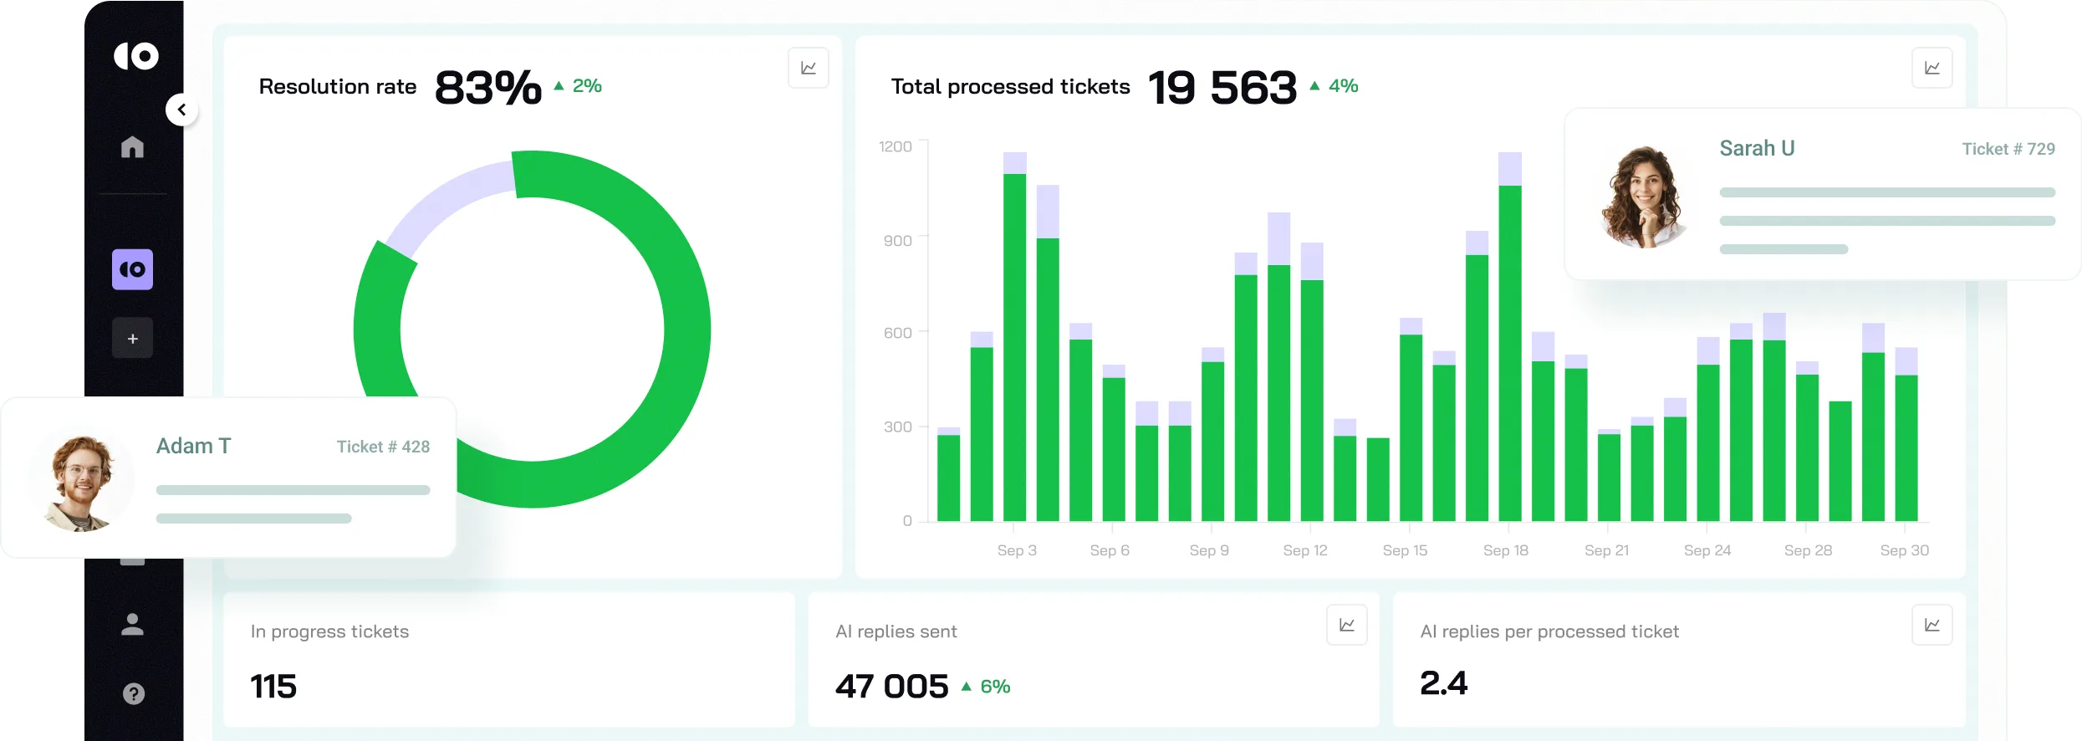Click the In progress tickets card
This screenshot has height=741, width=2082.
(x=508, y=659)
